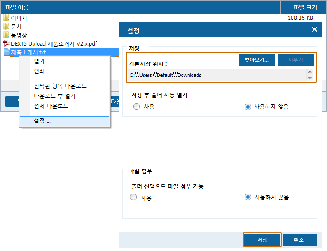Viewport: 327px width, 251px height.
Task: Click the path field's up scroll arrow
Action: tap(310, 72)
